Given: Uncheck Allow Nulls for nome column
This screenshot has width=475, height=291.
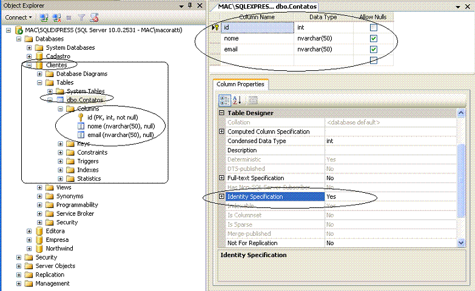Looking at the screenshot, I should point(374,38).
